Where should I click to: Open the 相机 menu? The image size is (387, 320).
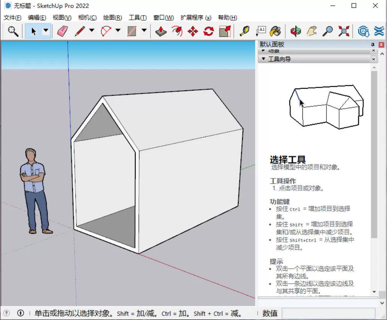click(x=87, y=18)
